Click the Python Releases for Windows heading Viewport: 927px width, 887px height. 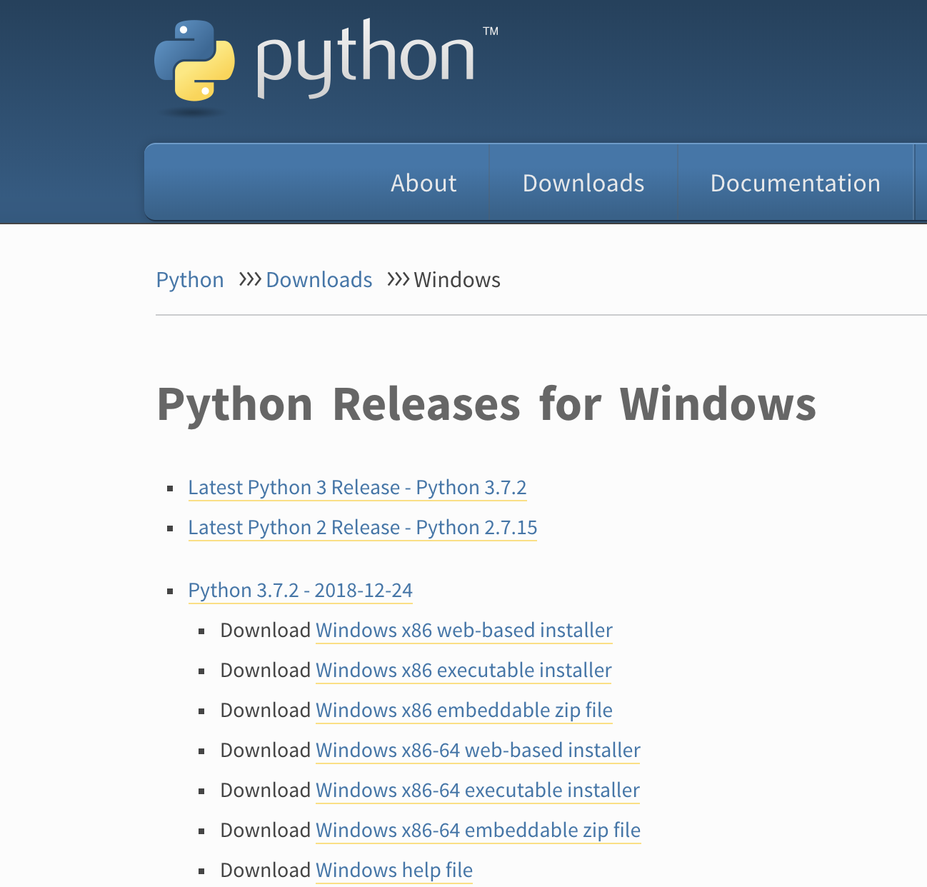487,405
